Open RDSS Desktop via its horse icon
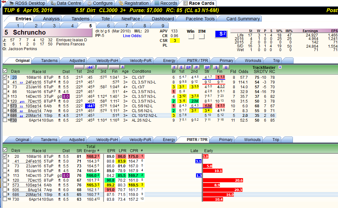 [11, 3]
